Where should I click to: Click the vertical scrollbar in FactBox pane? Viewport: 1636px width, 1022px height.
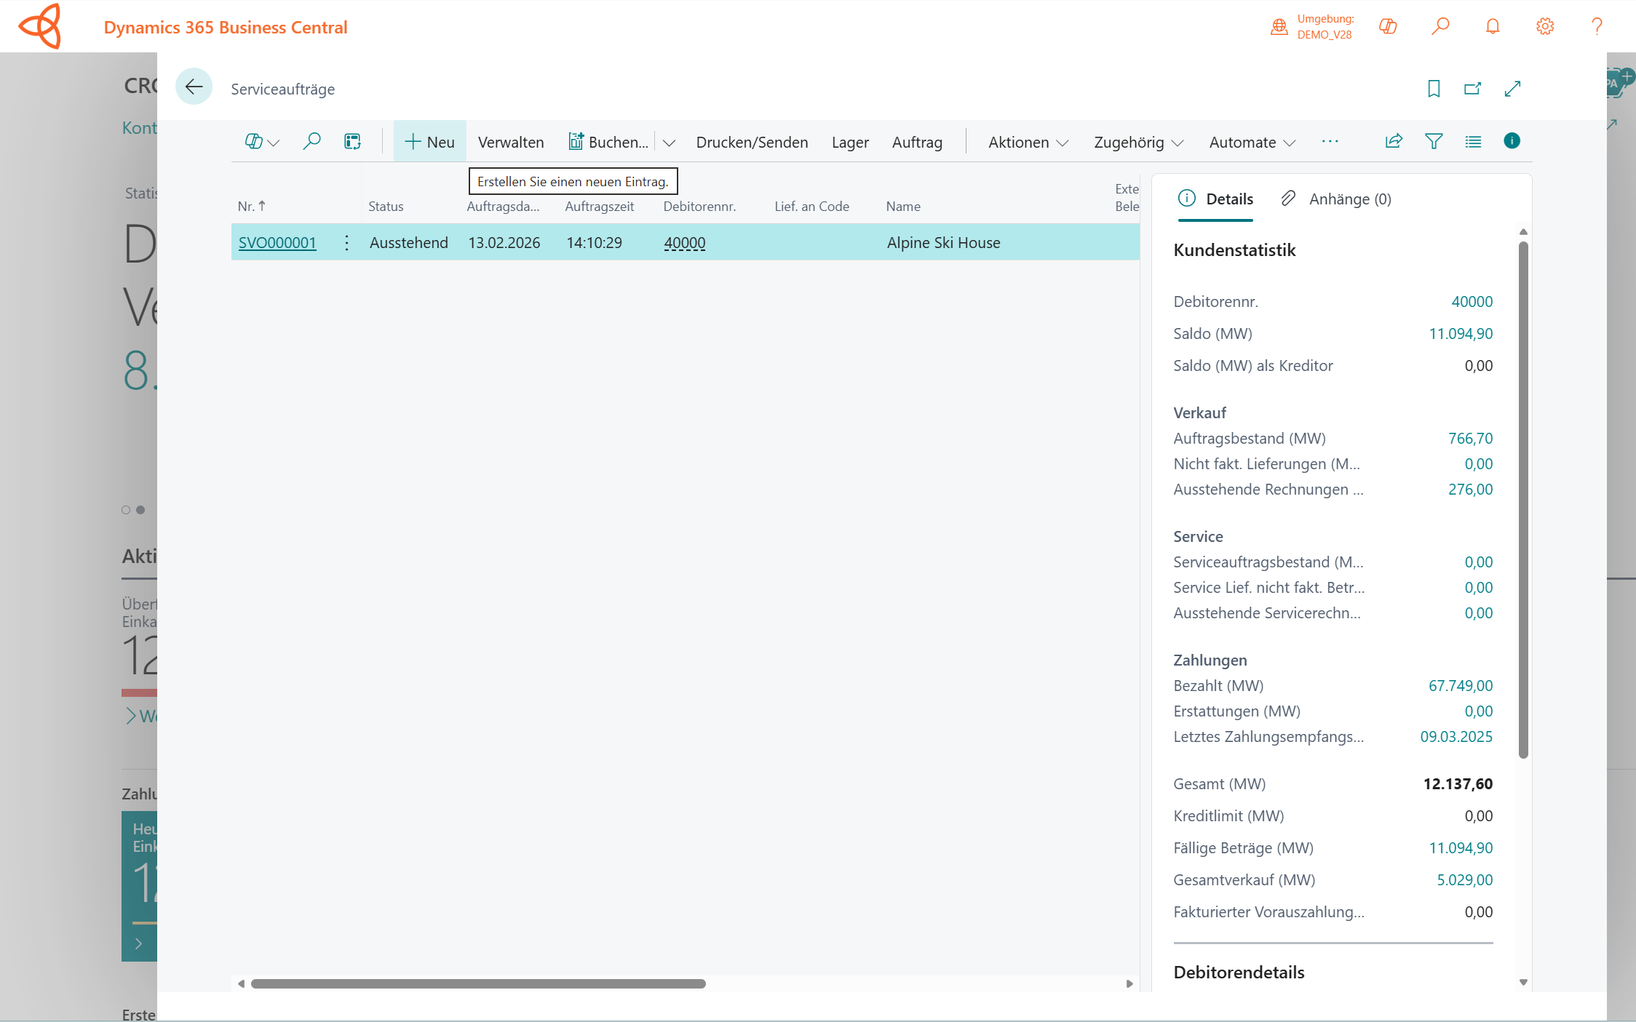pyautogui.click(x=1522, y=499)
